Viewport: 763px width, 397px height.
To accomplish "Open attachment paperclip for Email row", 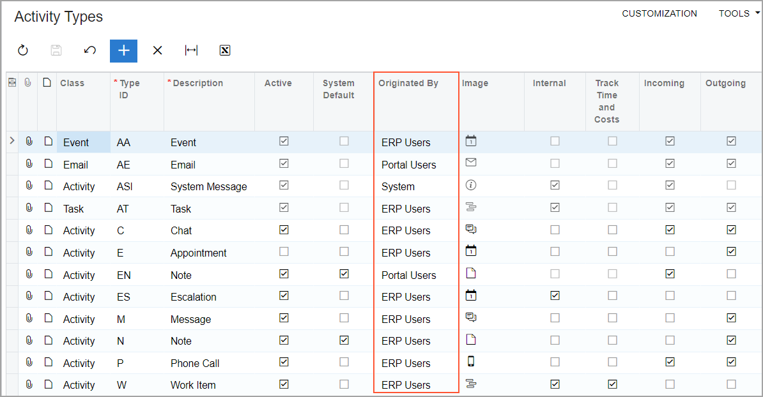I will pyautogui.click(x=29, y=164).
